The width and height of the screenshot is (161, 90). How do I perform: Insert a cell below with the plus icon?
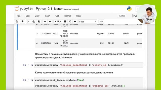22,21
